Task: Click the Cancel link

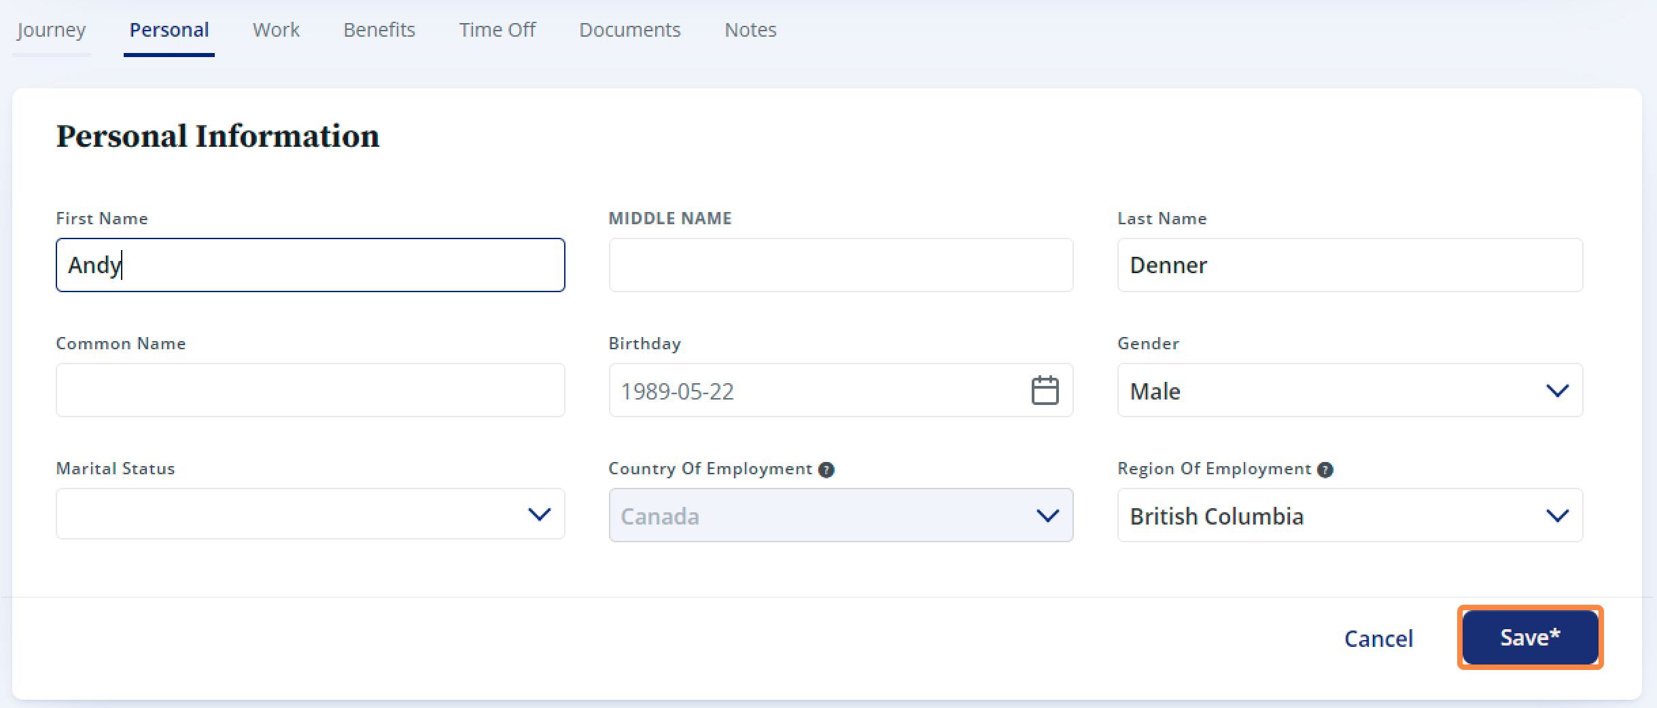Action: pyautogui.click(x=1378, y=638)
